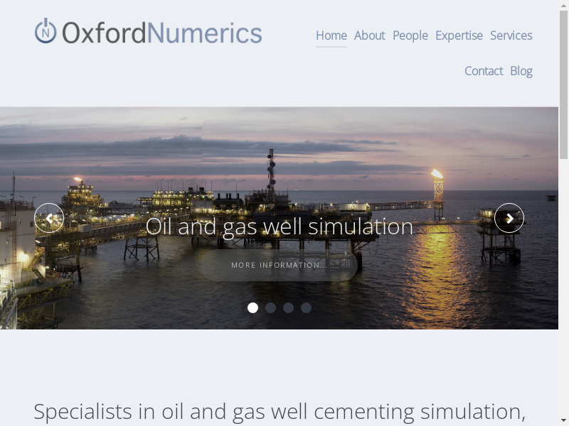The width and height of the screenshot is (569, 426).
Task: Navigate to the People page
Action: 410,35
